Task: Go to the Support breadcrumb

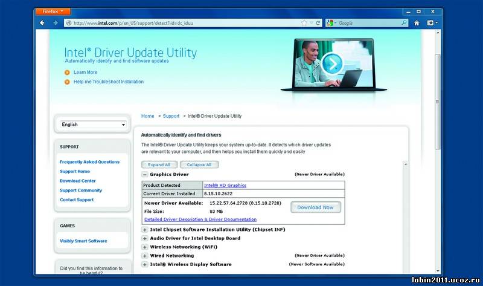Action: 171,116
